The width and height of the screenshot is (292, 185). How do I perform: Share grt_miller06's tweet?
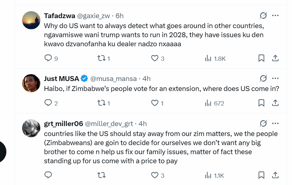[x=275, y=175]
